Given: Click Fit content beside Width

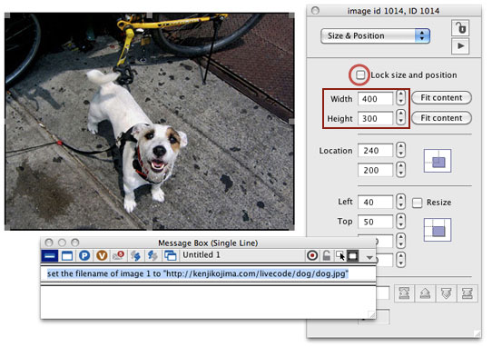Looking at the screenshot, I should point(441,98).
